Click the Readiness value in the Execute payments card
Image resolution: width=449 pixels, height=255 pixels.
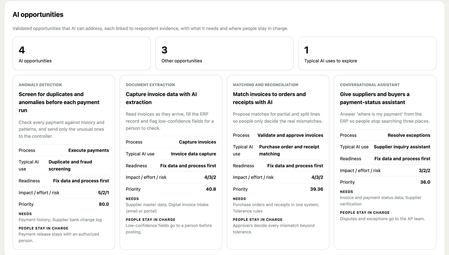pos(81,181)
